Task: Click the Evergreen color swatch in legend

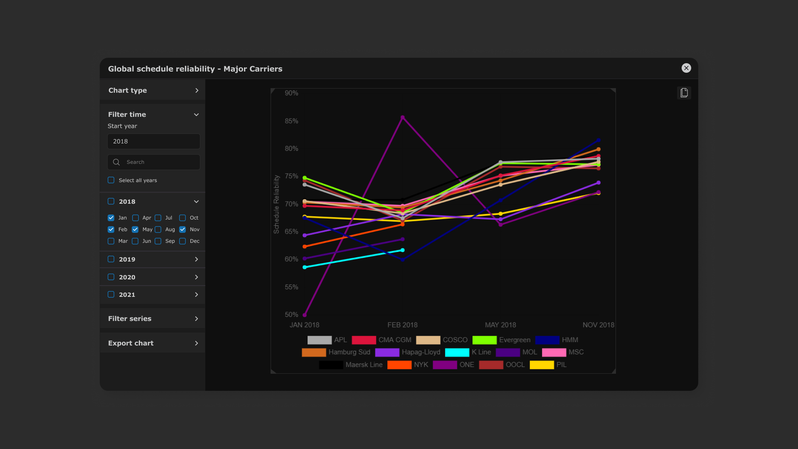Action: [x=484, y=340]
